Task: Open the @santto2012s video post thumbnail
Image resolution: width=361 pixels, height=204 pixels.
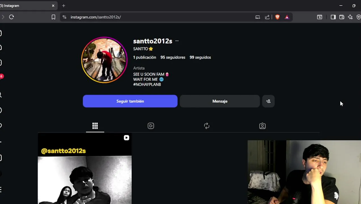Action: [x=85, y=169]
